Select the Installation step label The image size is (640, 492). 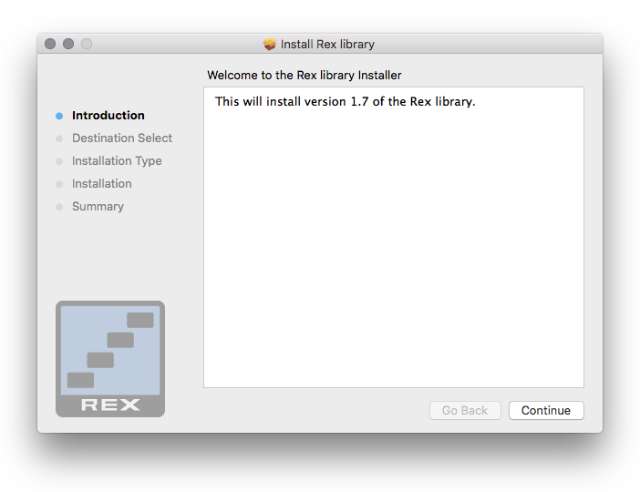pyautogui.click(x=101, y=184)
